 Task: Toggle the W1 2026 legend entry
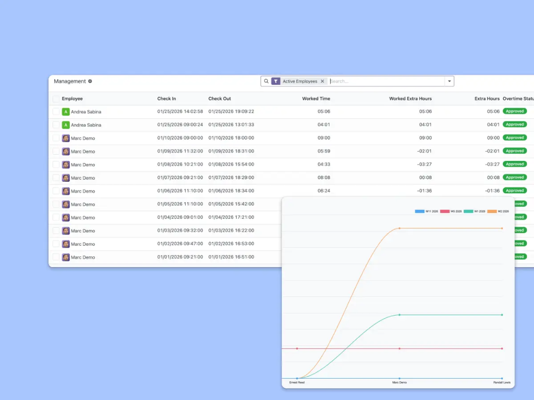(479, 211)
